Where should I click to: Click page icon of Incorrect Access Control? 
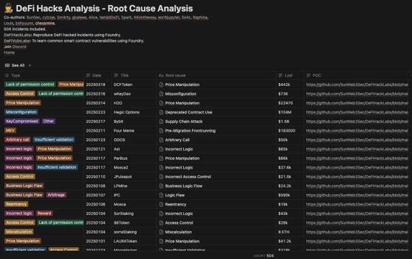[x=161, y=177]
